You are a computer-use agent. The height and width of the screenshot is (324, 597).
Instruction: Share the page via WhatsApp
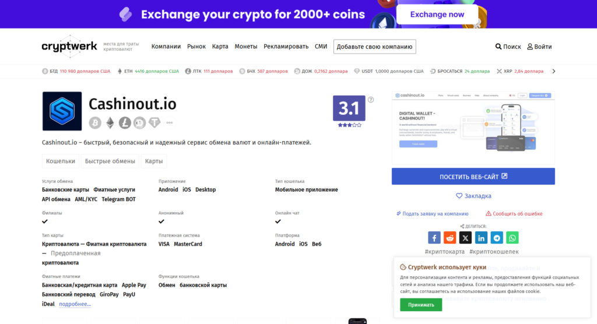tap(512, 238)
